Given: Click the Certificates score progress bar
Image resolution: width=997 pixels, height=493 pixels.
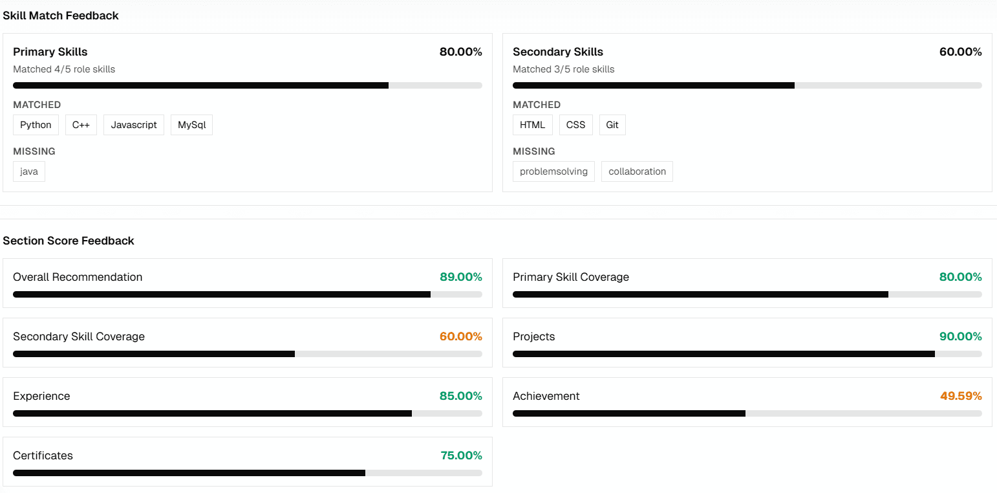Looking at the screenshot, I should pos(248,473).
